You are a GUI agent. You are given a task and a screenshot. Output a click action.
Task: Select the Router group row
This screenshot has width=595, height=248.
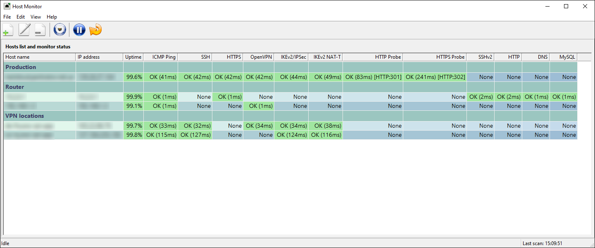[x=290, y=87]
